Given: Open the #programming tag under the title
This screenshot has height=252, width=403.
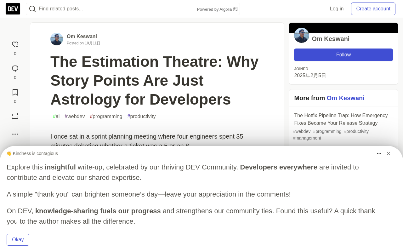Looking at the screenshot, I should pyautogui.click(x=106, y=117).
